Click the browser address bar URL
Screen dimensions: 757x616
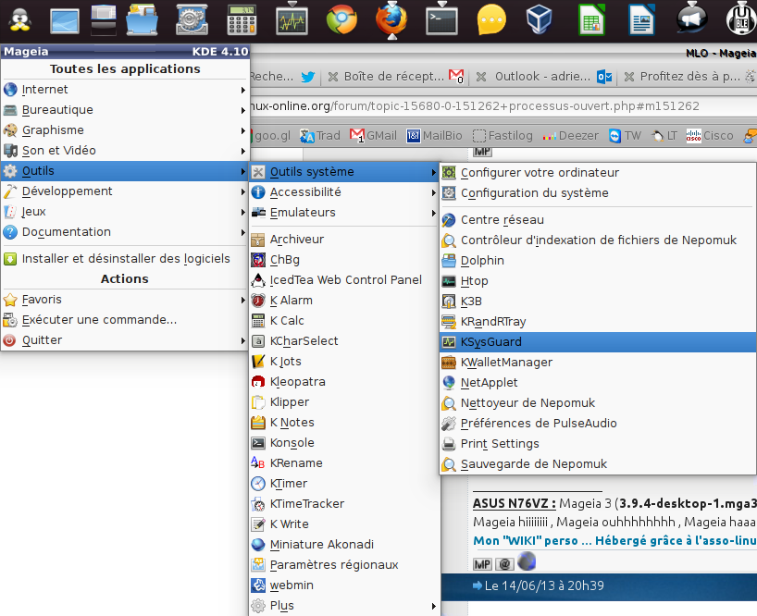pos(476,106)
